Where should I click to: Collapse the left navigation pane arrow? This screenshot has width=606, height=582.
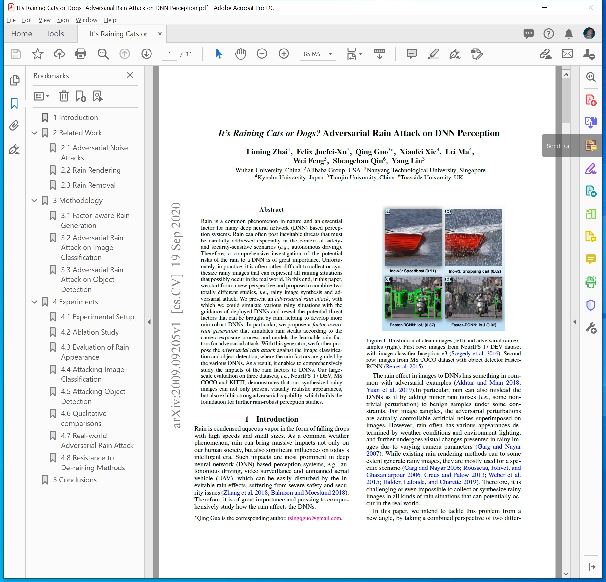pos(149,322)
